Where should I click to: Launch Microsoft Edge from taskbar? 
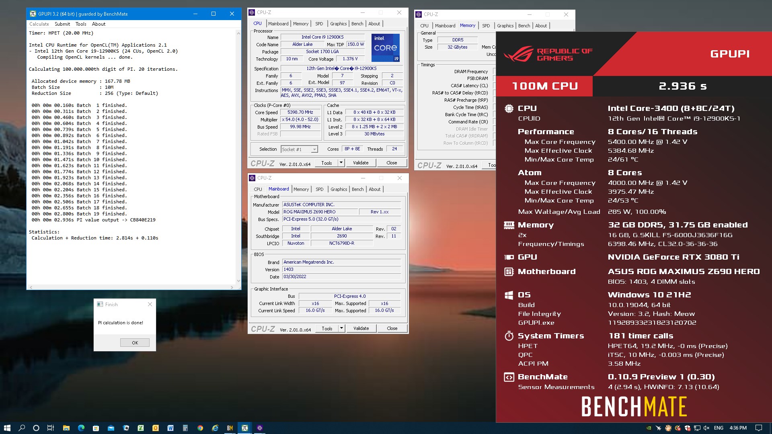pyautogui.click(x=81, y=428)
